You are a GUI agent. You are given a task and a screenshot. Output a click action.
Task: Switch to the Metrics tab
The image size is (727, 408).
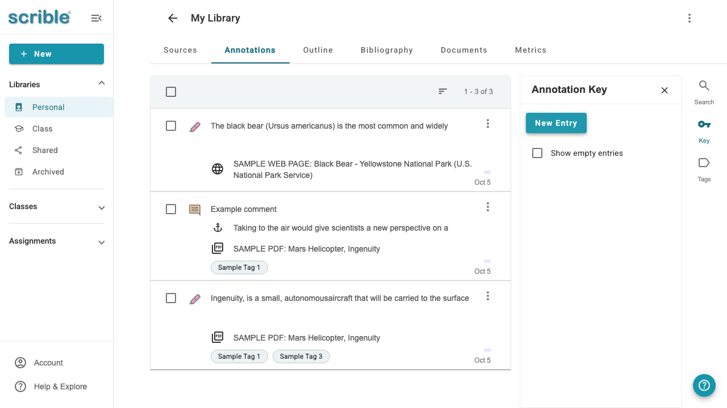coord(530,50)
